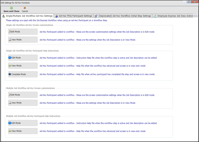Click the window minimize button in title bar
The image size is (199, 142).
click(x=185, y=2)
